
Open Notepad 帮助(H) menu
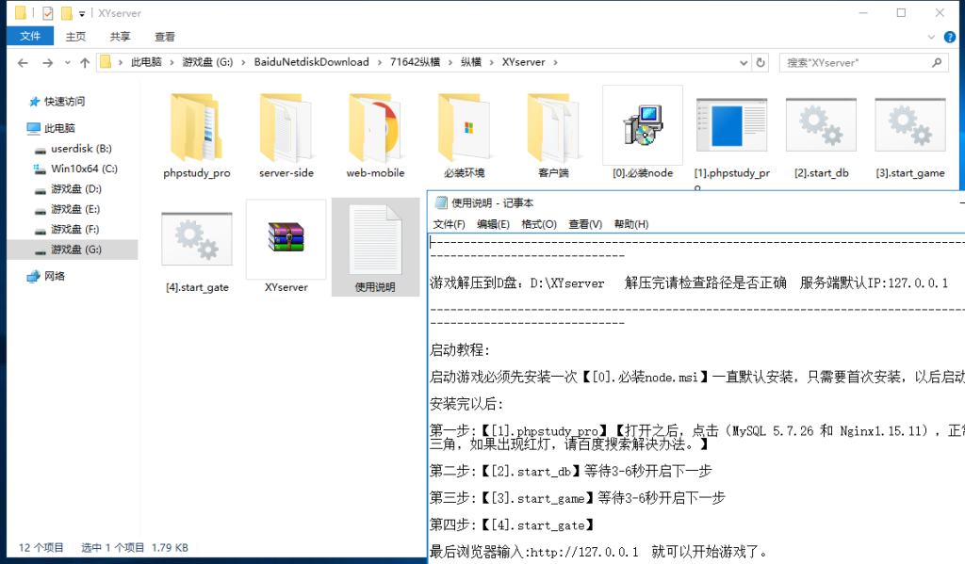point(631,224)
